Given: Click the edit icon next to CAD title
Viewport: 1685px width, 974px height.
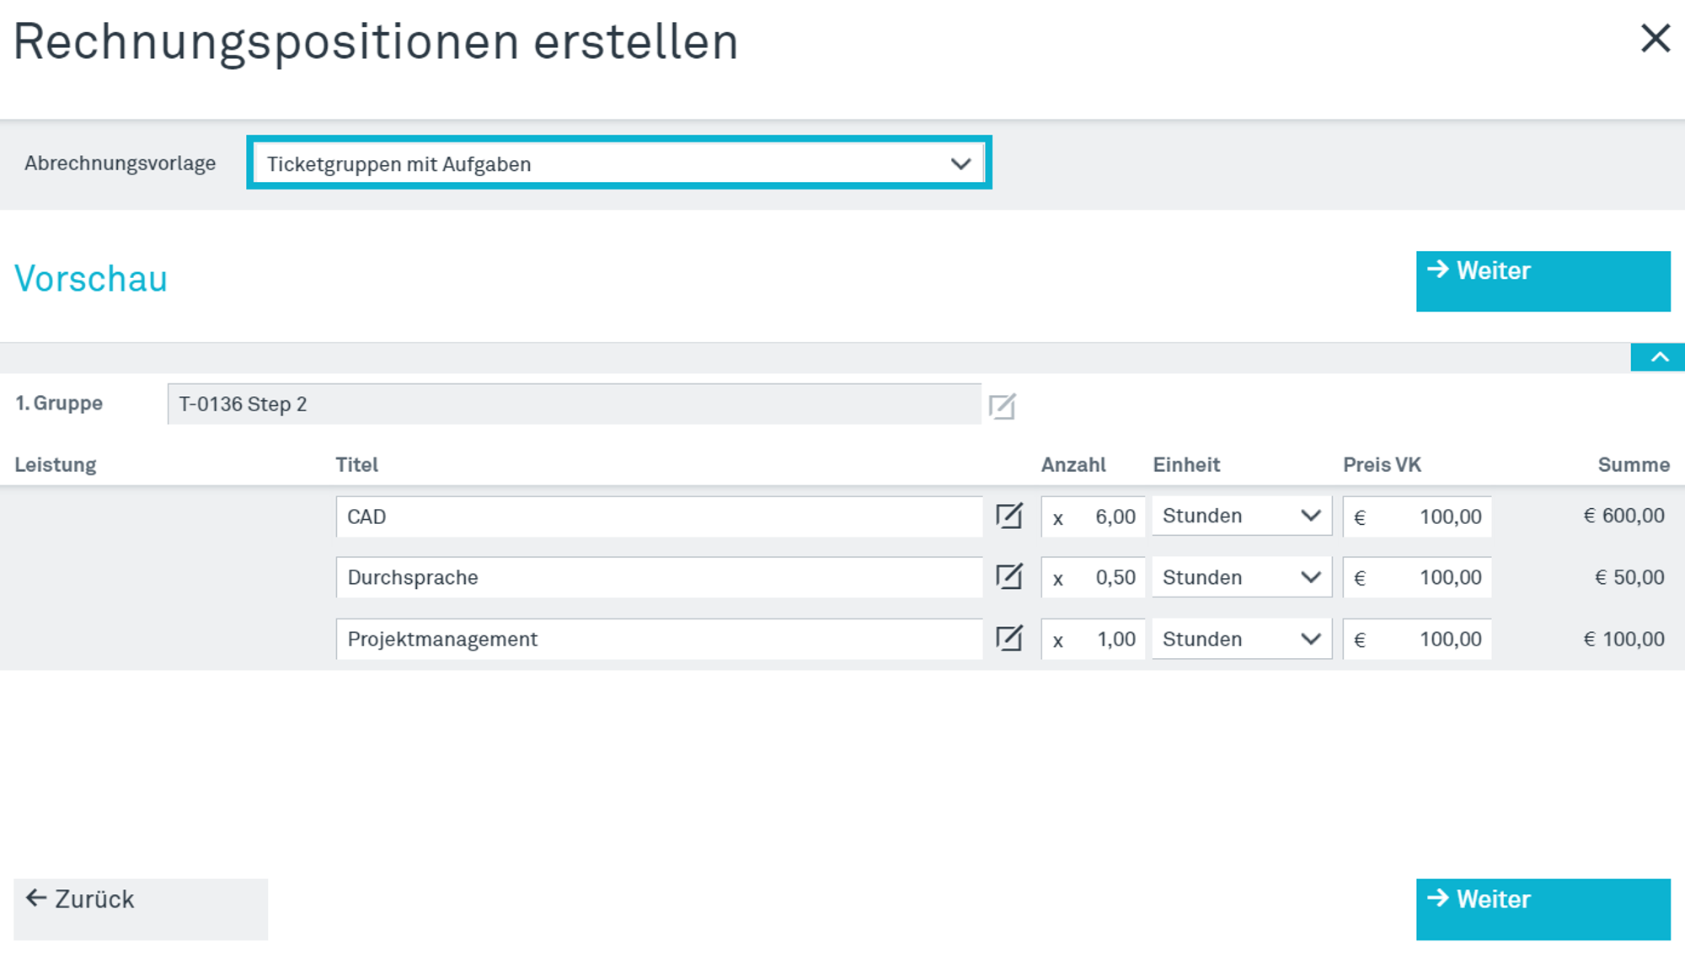Looking at the screenshot, I should click(x=1008, y=516).
